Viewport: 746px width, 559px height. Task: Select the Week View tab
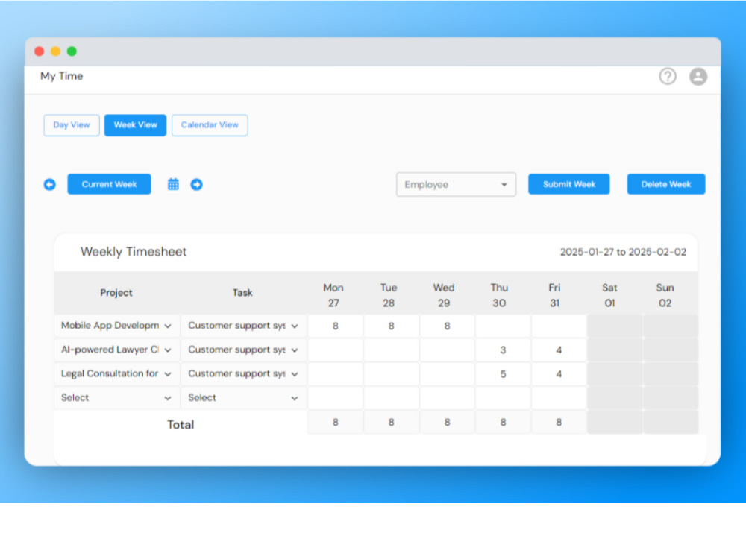(x=136, y=125)
